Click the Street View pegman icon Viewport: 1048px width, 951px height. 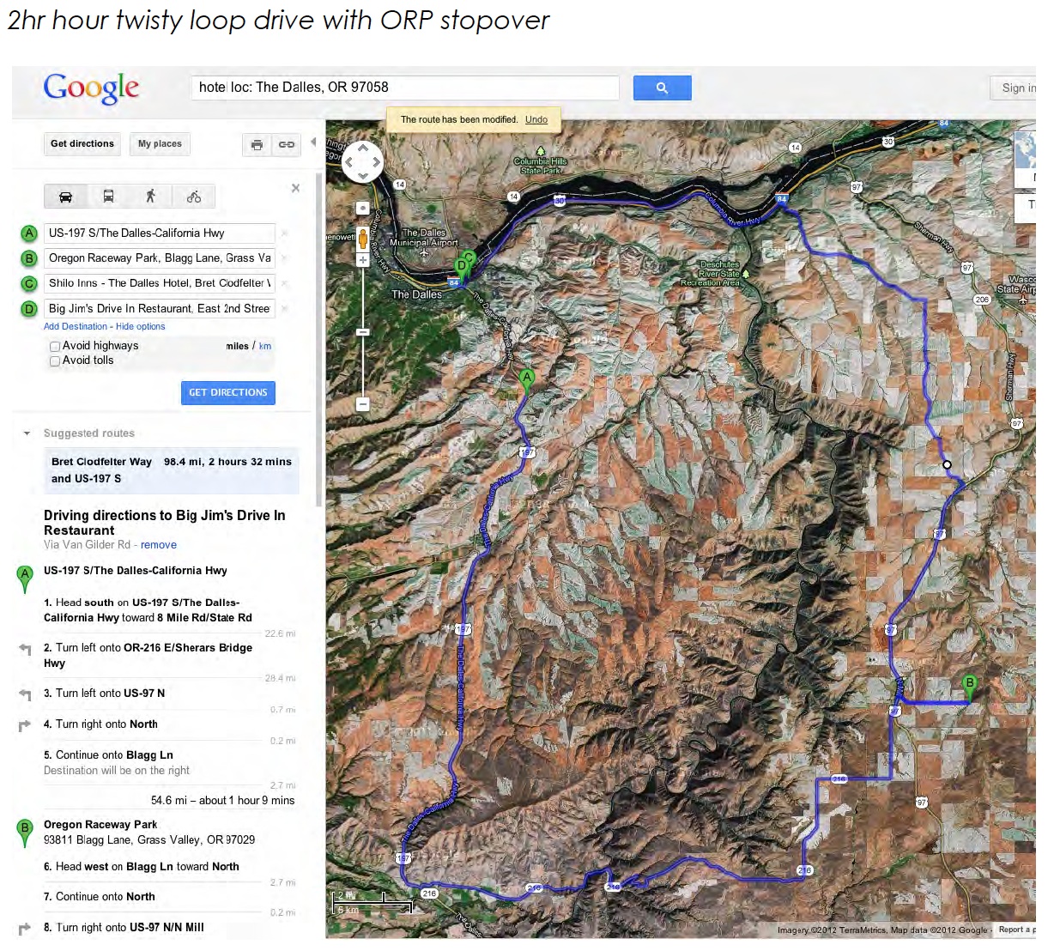point(363,238)
